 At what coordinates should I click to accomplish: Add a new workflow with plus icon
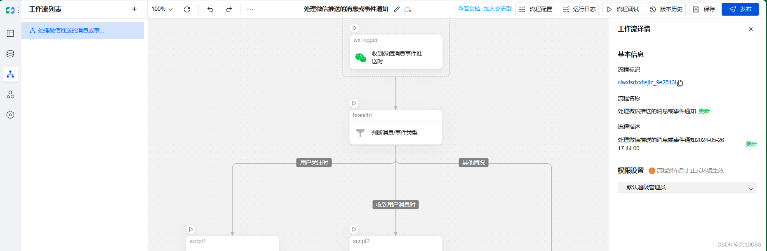(x=134, y=9)
